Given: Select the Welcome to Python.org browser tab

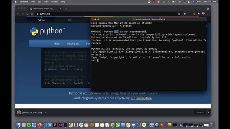Looking at the screenshot, I should (43, 9).
